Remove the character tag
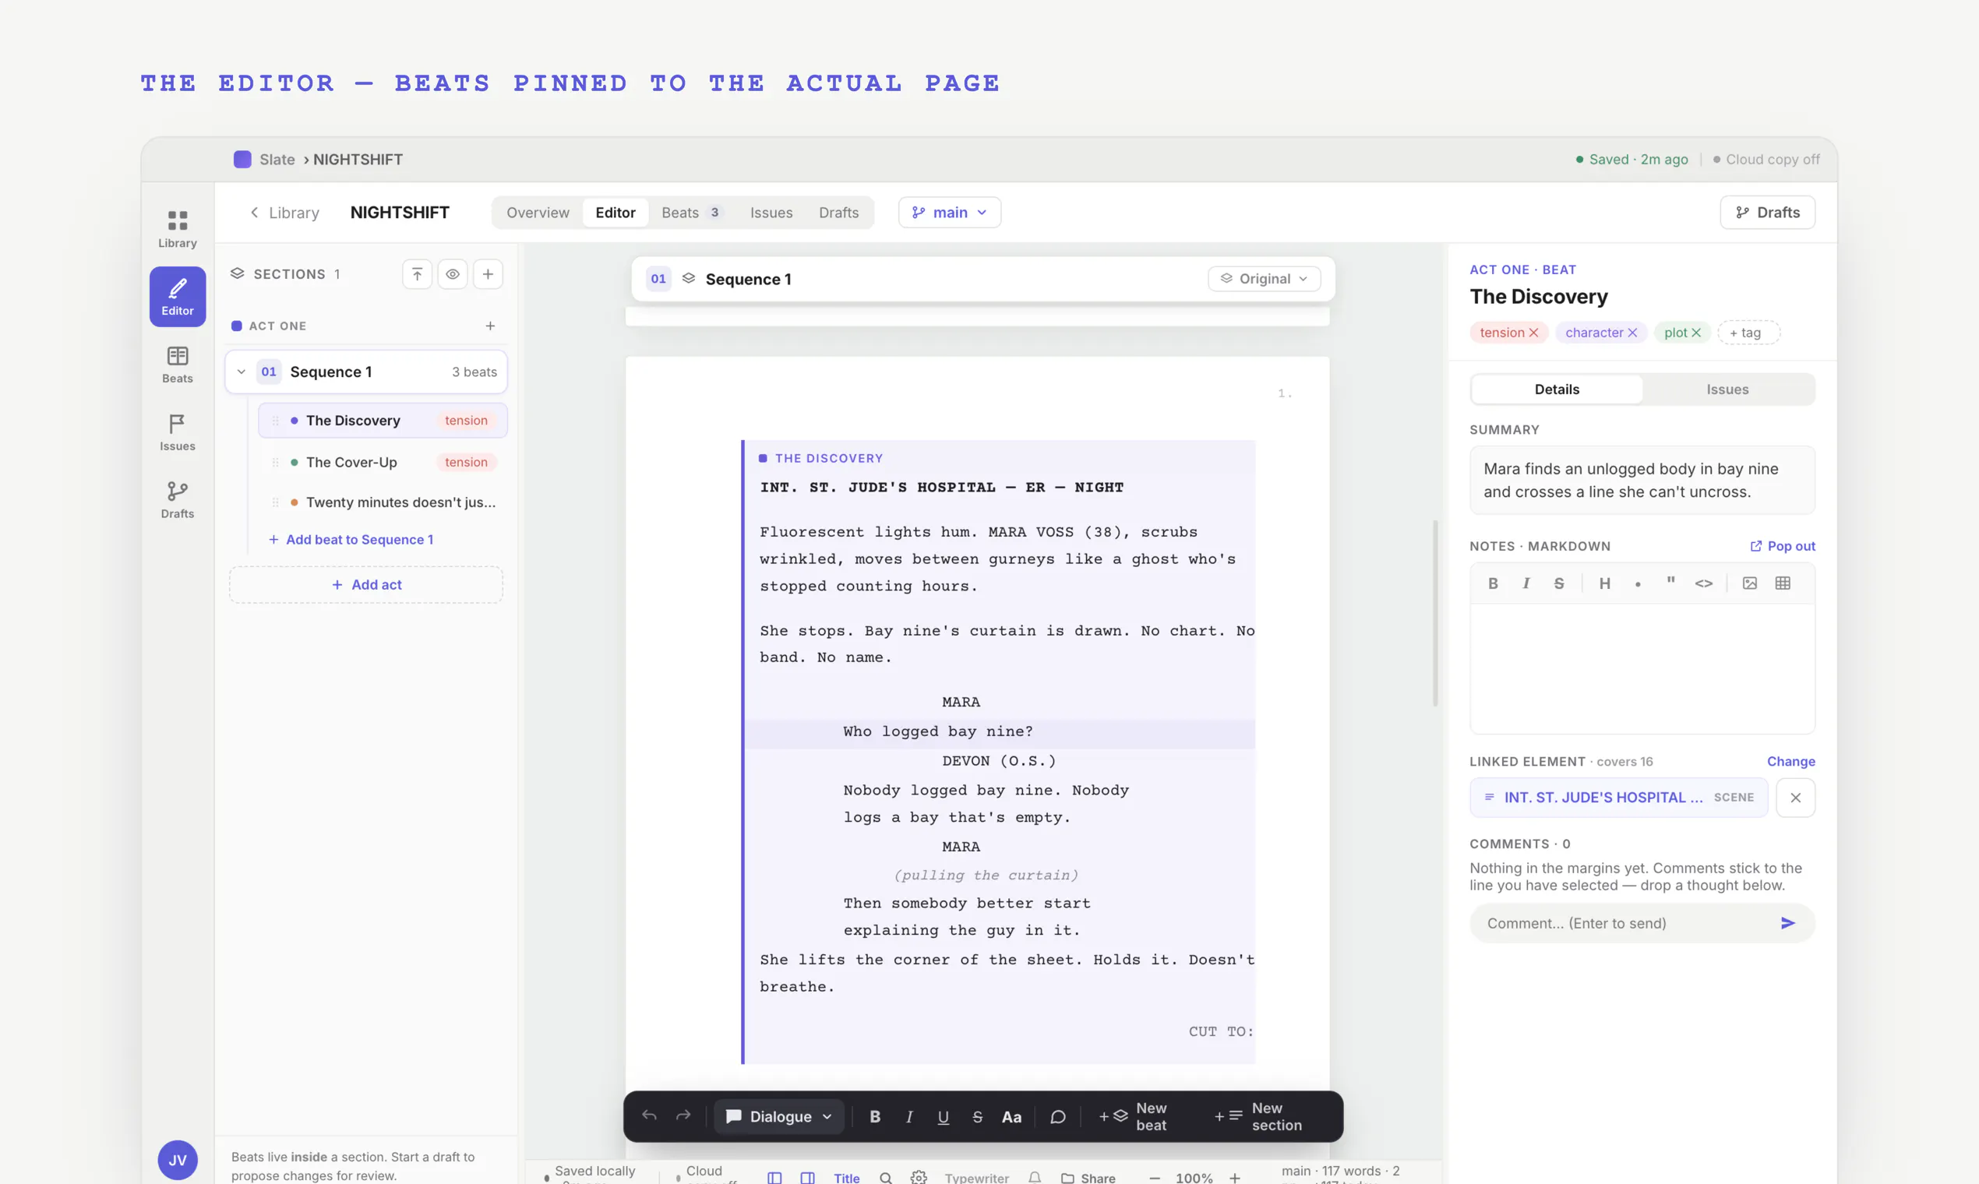 1632,333
